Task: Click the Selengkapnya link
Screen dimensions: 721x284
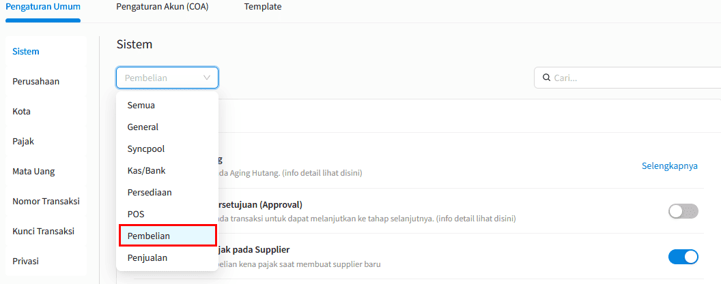Action: pyautogui.click(x=670, y=166)
